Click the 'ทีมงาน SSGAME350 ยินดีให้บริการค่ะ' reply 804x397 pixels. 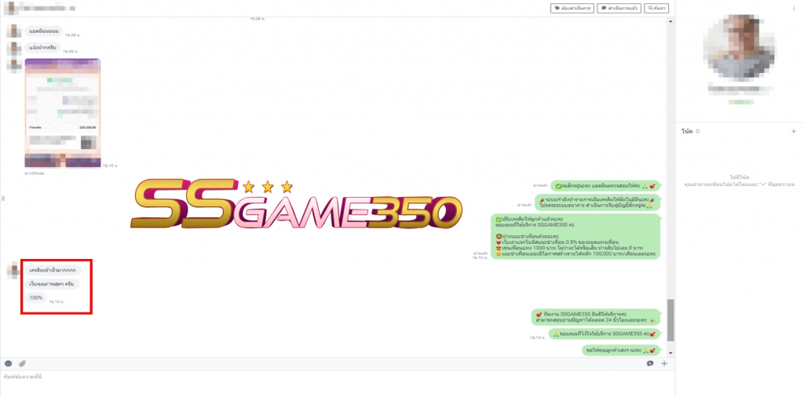597,316
